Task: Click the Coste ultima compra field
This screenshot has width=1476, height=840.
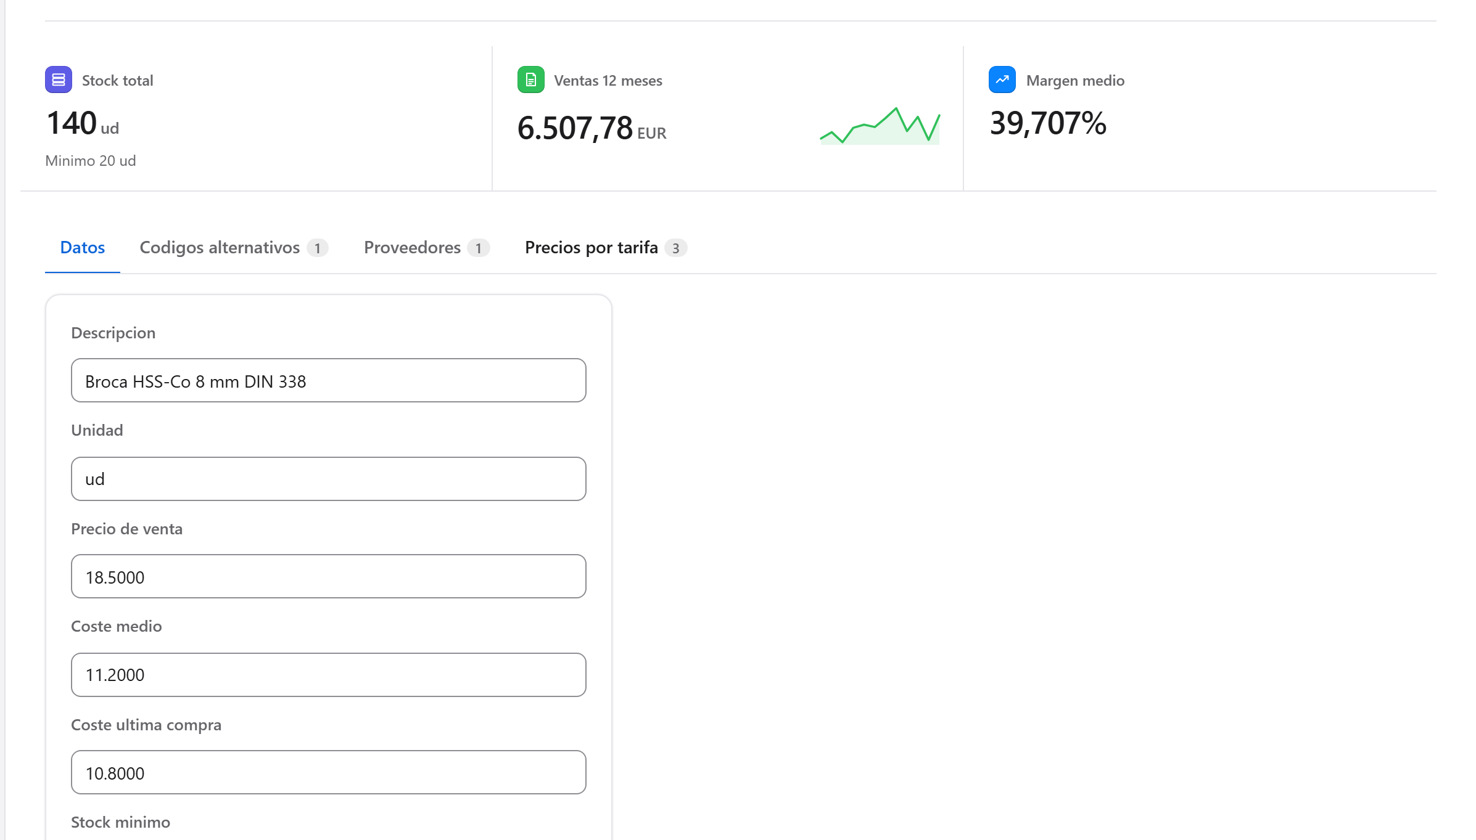Action: [x=329, y=772]
